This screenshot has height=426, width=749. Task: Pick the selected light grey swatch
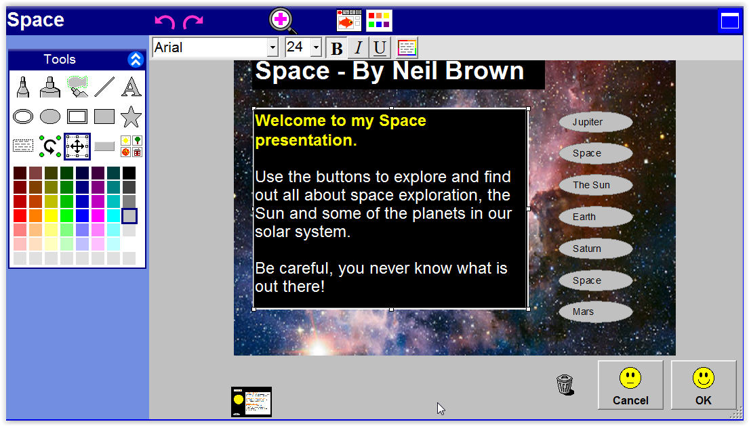pos(129,216)
